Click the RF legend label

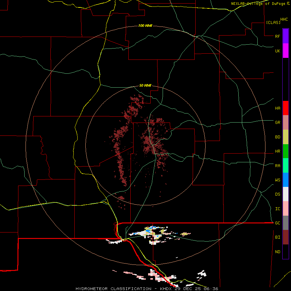coord(277,36)
